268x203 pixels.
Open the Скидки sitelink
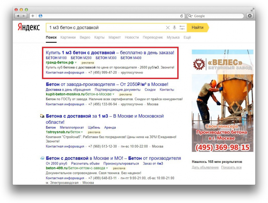[150, 90]
